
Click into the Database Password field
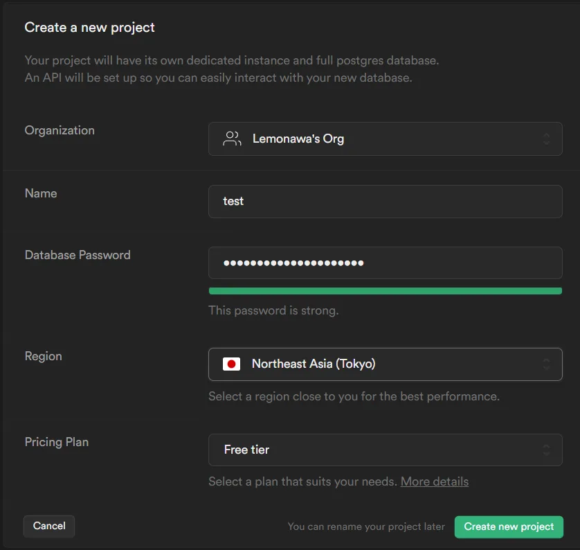pyautogui.click(x=385, y=263)
